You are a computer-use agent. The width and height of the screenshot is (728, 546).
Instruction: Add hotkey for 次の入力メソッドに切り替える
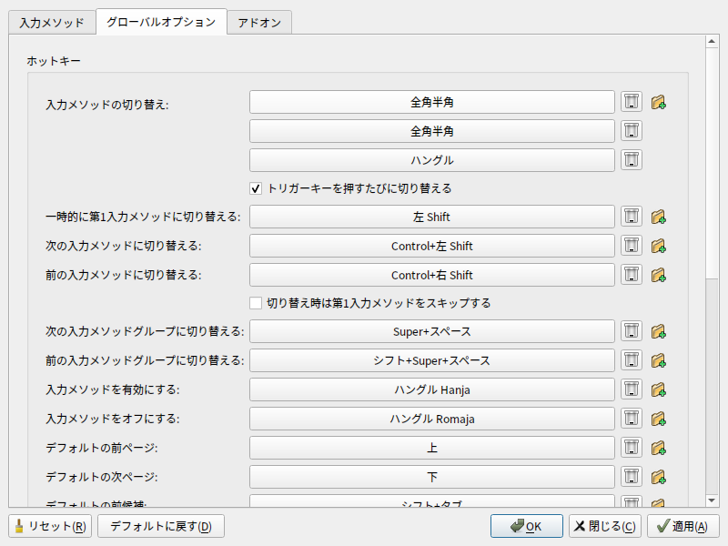coord(659,246)
